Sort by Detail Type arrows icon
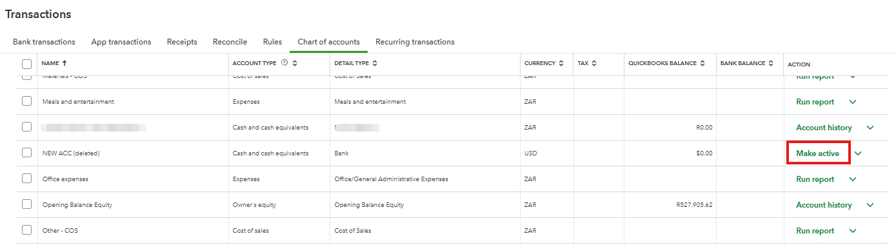The width and height of the screenshot is (896, 245). (x=375, y=63)
